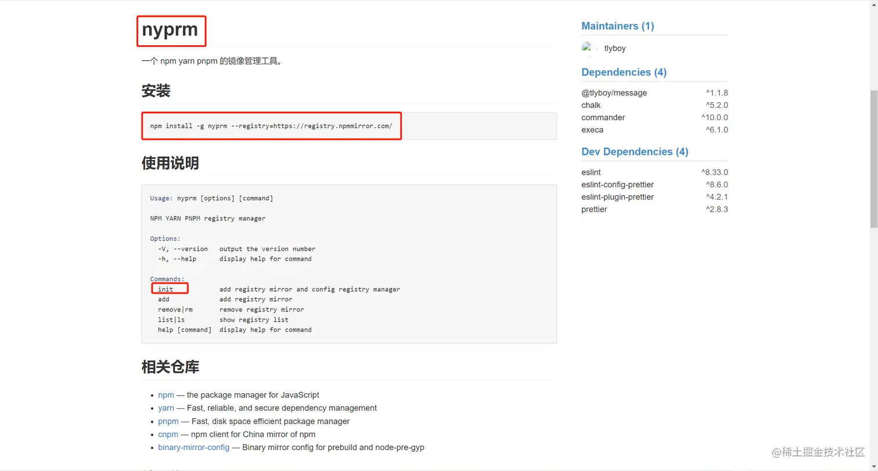Open the chalk dependency page
Screen dimensions: 878x471
[x=591, y=105]
